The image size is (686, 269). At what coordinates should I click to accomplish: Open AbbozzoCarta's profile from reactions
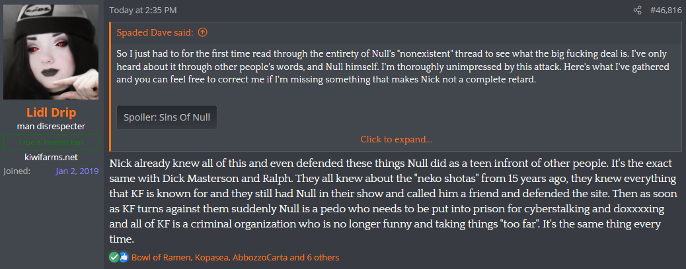260,257
